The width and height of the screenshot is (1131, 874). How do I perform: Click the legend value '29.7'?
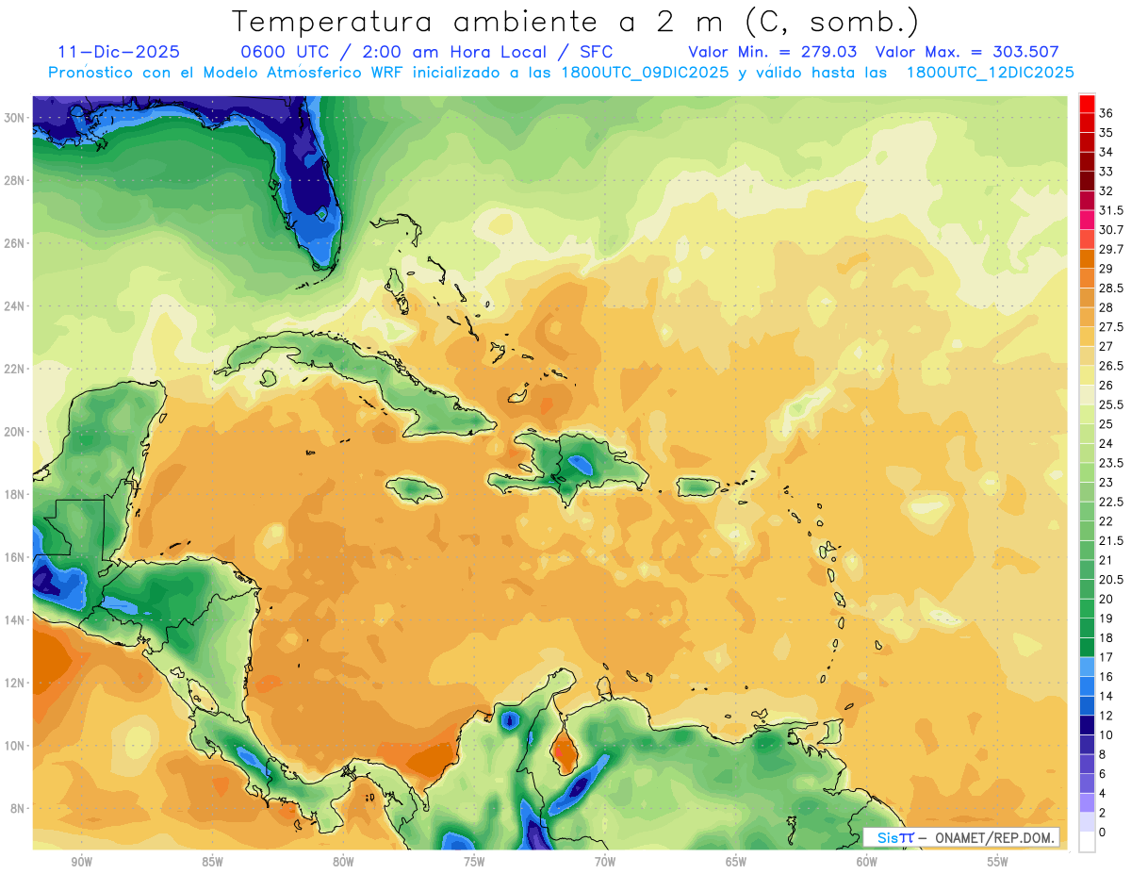tap(1111, 249)
